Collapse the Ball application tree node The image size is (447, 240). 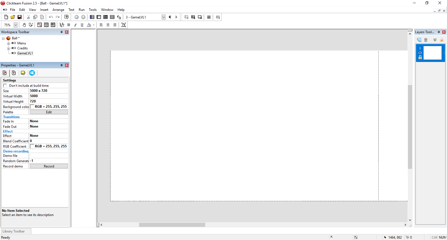point(3,39)
